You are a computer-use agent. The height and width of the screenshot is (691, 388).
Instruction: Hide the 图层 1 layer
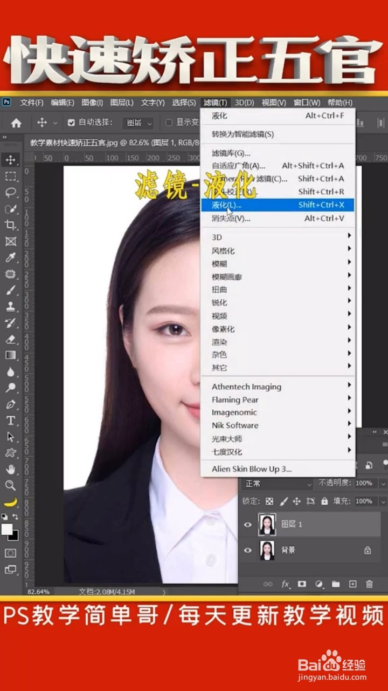[x=248, y=524]
